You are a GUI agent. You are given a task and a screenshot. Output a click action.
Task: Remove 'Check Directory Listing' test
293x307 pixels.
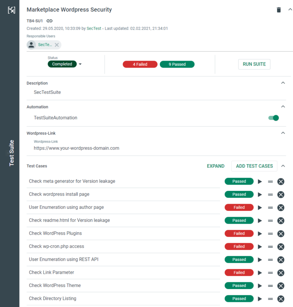(x=280, y=299)
